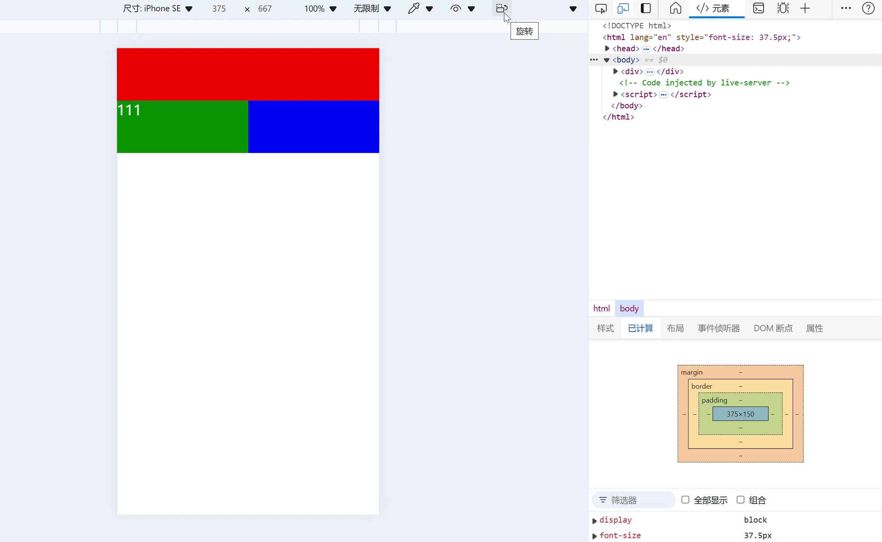Switch to the 布局 tab
Screen dimensions: 882x542
[675, 328]
